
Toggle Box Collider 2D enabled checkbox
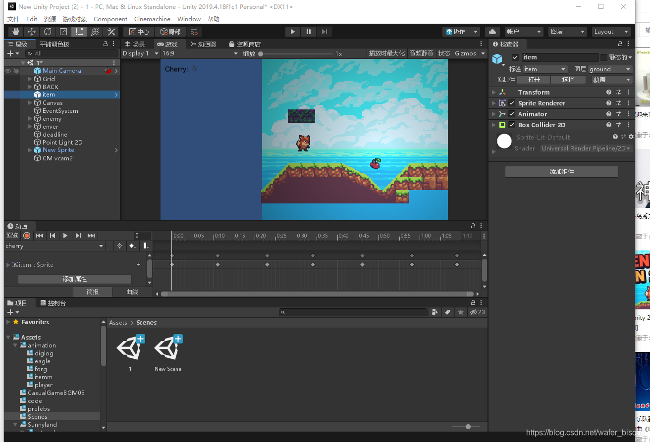pos(512,125)
